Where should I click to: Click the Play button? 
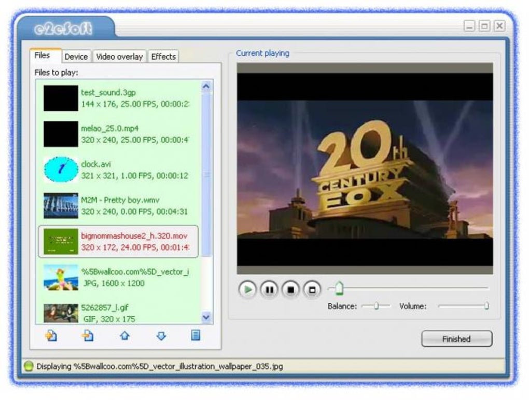click(x=247, y=289)
